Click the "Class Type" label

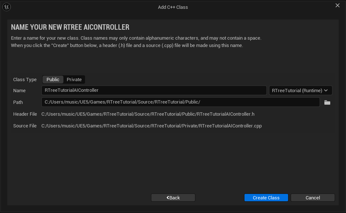(25, 80)
